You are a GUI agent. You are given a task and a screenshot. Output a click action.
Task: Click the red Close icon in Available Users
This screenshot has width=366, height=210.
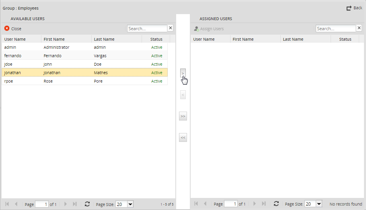[7, 29]
